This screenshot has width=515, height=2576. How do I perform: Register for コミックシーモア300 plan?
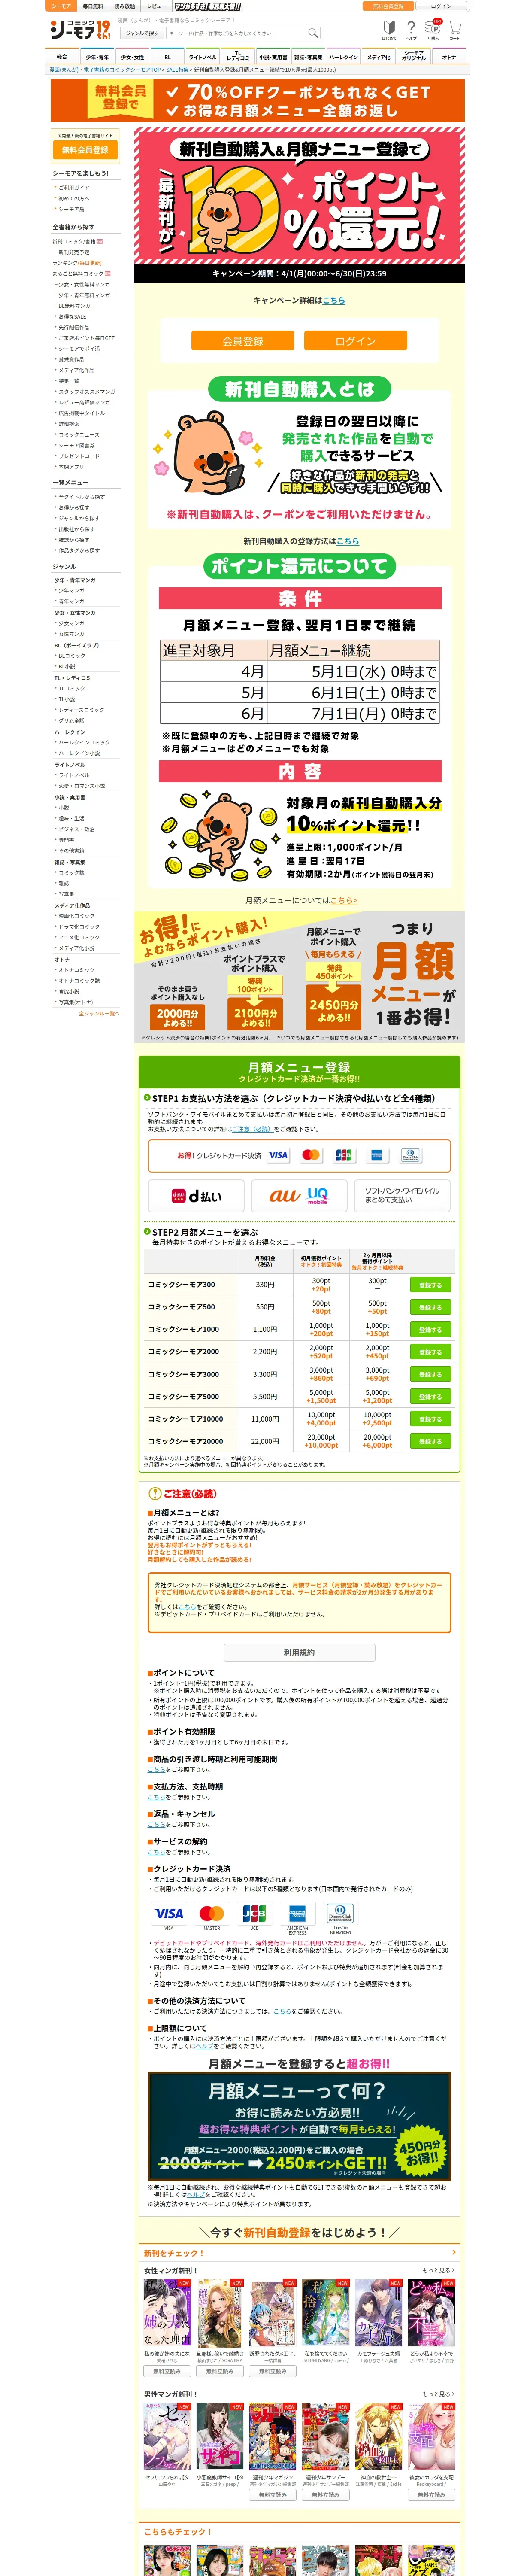[x=430, y=1284]
